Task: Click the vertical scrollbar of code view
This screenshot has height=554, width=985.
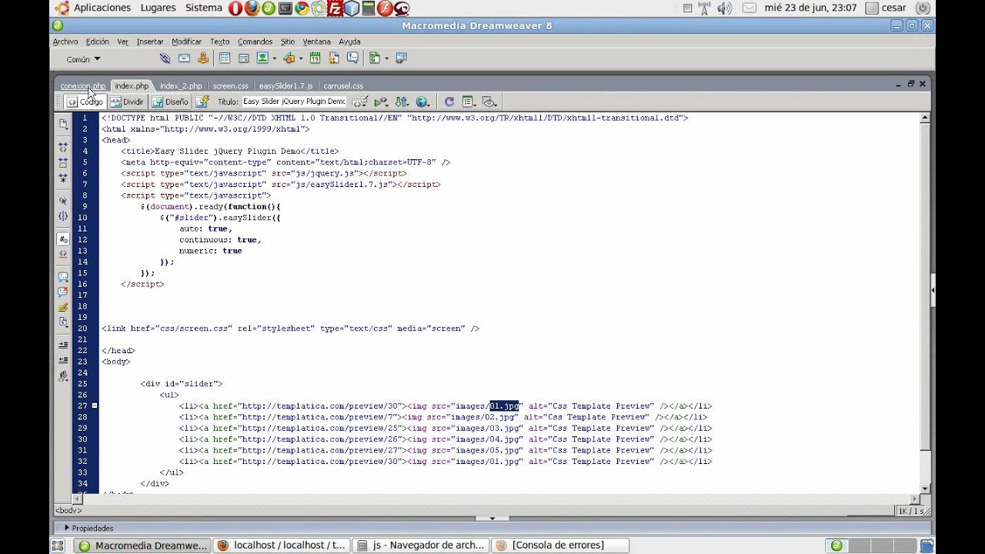Action: (x=925, y=303)
